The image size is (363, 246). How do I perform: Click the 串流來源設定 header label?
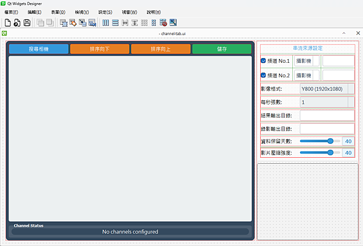point(308,48)
